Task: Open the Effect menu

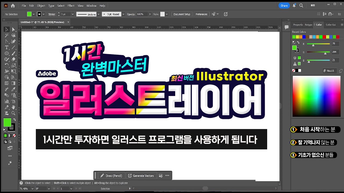Action: coord(71,6)
